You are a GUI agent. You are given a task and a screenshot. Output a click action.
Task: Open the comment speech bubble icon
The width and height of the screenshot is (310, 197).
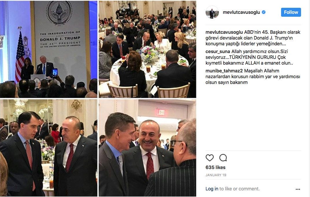pyautogui.click(x=223, y=158)
